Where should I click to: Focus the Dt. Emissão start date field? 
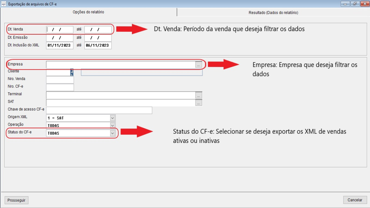60,38
